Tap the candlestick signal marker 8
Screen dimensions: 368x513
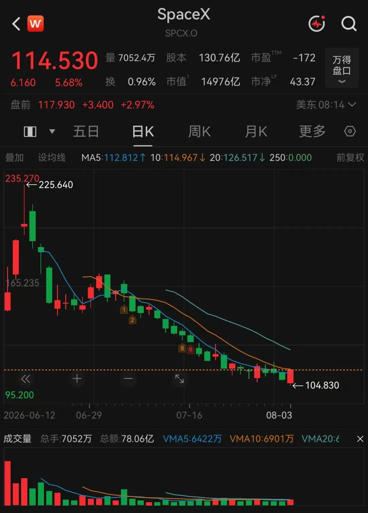click(182, 348)
